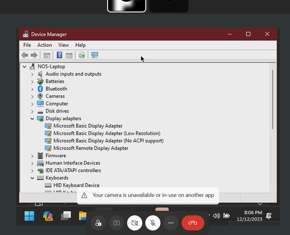This screenshot has width=290, height=235.
Task: Expand the Firmware category
Action: click(x=32, y=156)
